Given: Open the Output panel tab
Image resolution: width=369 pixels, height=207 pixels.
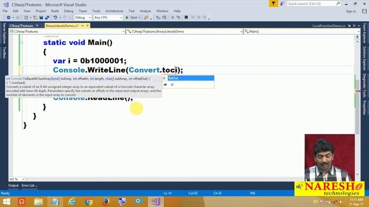Looking at the screenshot, I should (x=13, y=185).
